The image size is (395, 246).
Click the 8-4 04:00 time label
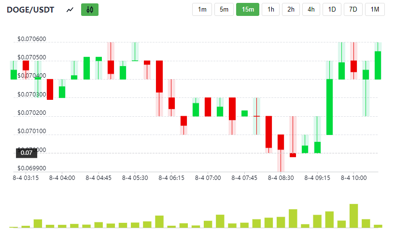click(x=62, y=178)
